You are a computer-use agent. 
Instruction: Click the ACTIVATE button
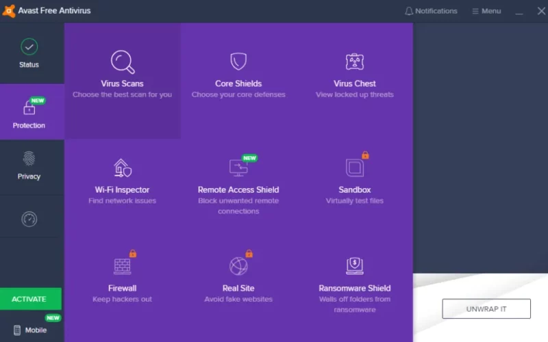coord(31,299)
